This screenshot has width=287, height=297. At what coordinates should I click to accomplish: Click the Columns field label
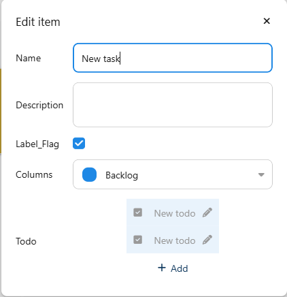pos(34,174)
